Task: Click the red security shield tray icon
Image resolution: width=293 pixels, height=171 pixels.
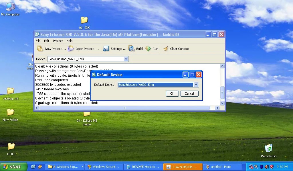Action: (x=272, y=167)
